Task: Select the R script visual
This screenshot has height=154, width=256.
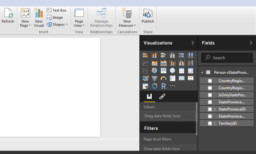Action: (164, 86)
